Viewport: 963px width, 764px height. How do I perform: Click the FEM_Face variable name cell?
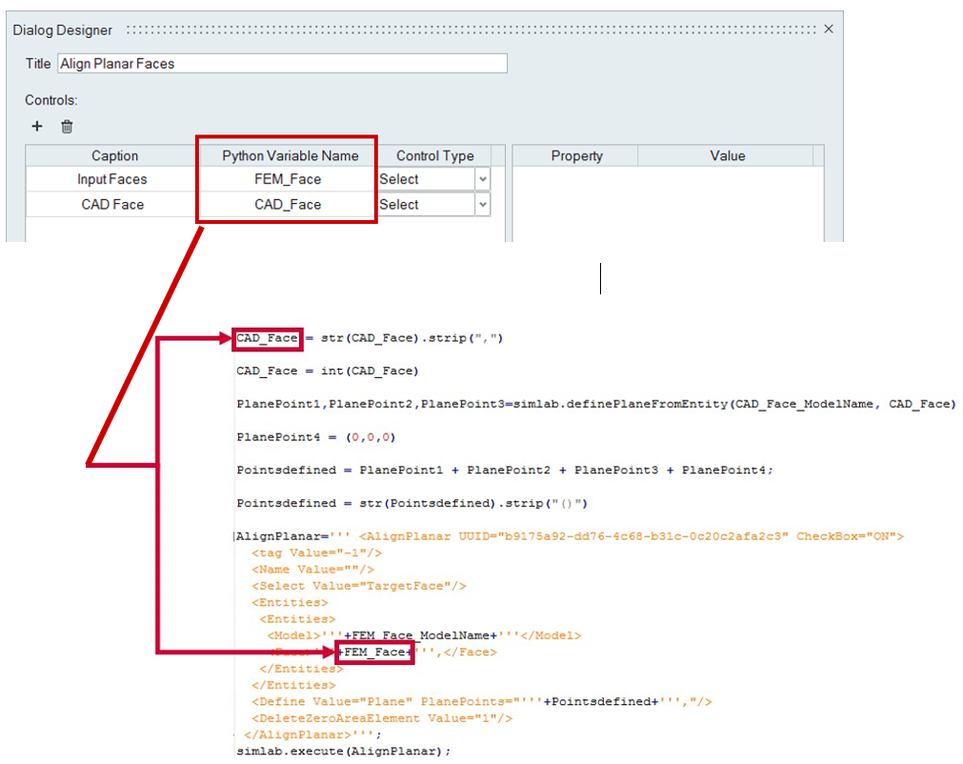click(288, 179)
